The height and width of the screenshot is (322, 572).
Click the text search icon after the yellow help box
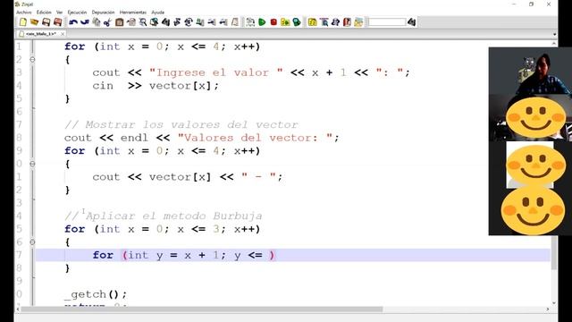[x=324, y=22]
